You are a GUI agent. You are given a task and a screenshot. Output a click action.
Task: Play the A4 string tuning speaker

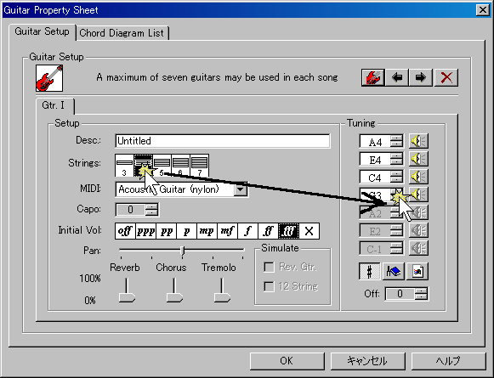418,141
